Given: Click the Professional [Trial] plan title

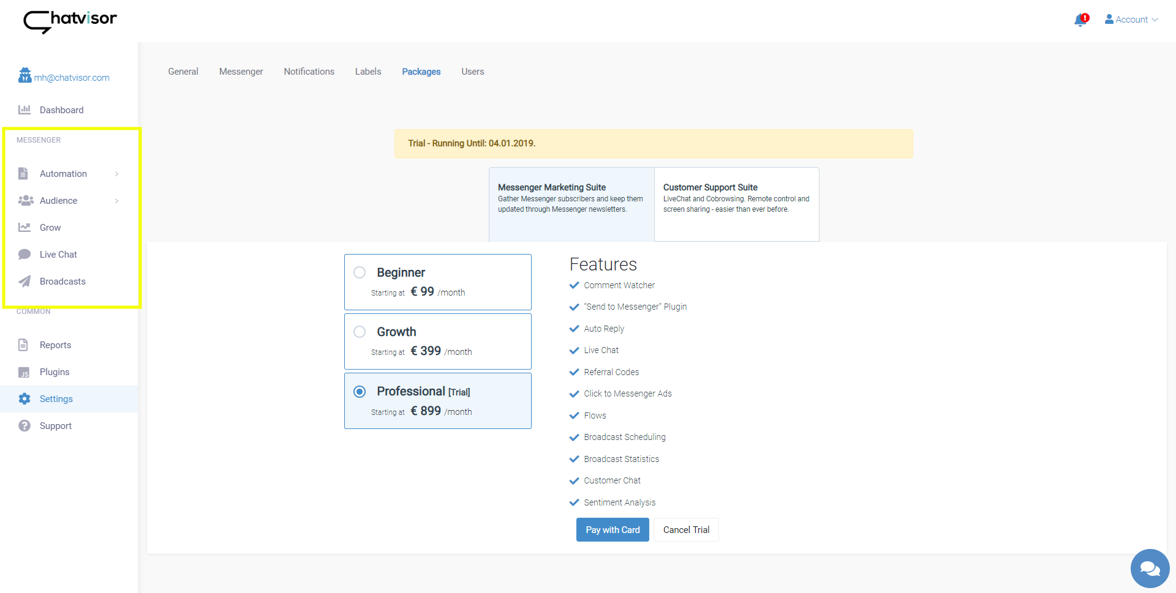Looking at the screenshot, I should (423, 392).
